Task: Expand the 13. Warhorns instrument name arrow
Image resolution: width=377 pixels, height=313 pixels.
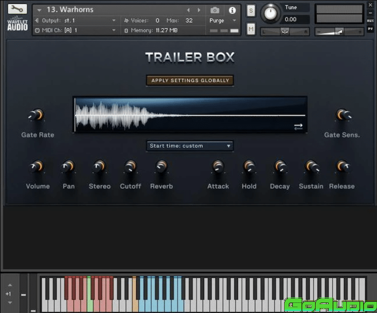Action: (39, 10)
